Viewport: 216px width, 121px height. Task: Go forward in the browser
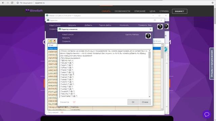(7, 3)
